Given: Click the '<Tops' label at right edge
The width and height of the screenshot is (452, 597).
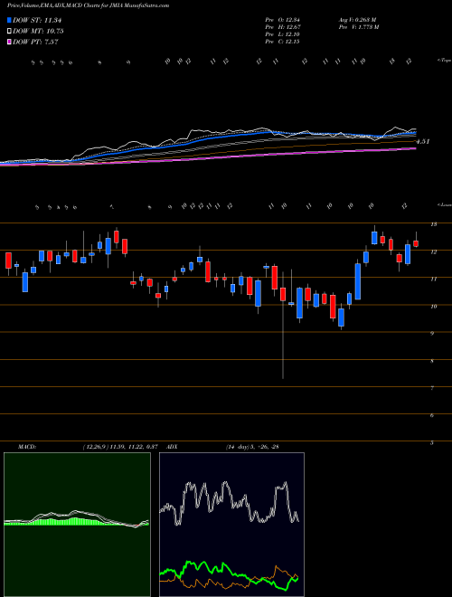Looking at the screenshot, I should pos(444,61).
